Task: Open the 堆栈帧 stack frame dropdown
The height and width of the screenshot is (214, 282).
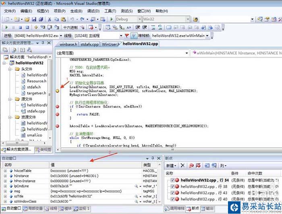Action: [x=207, y=36]
